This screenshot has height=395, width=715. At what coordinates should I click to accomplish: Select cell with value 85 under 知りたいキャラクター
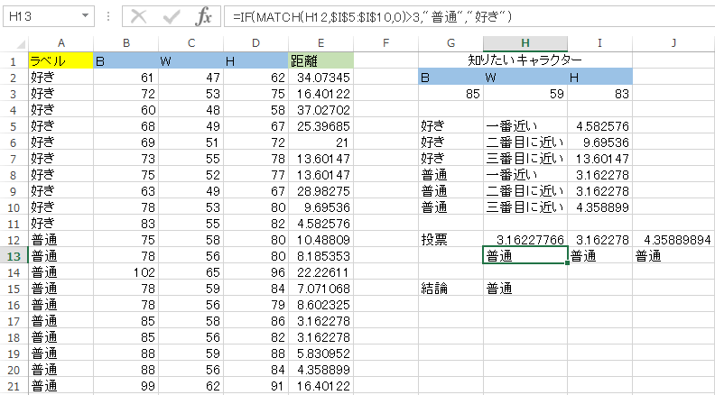click(451, 94)
